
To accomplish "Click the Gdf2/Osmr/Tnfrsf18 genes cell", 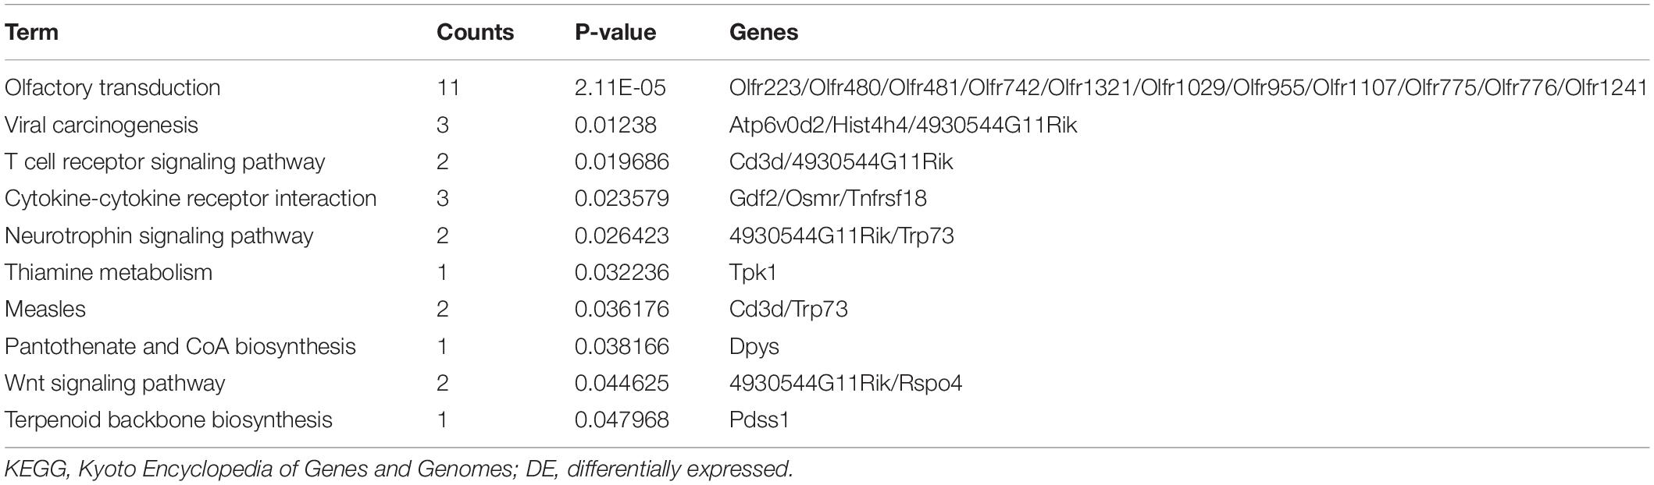I will 828,198.
